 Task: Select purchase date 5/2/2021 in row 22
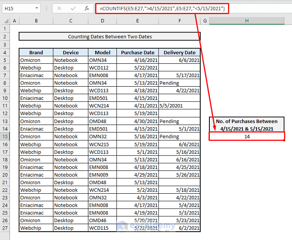click(x=138, y=190)
